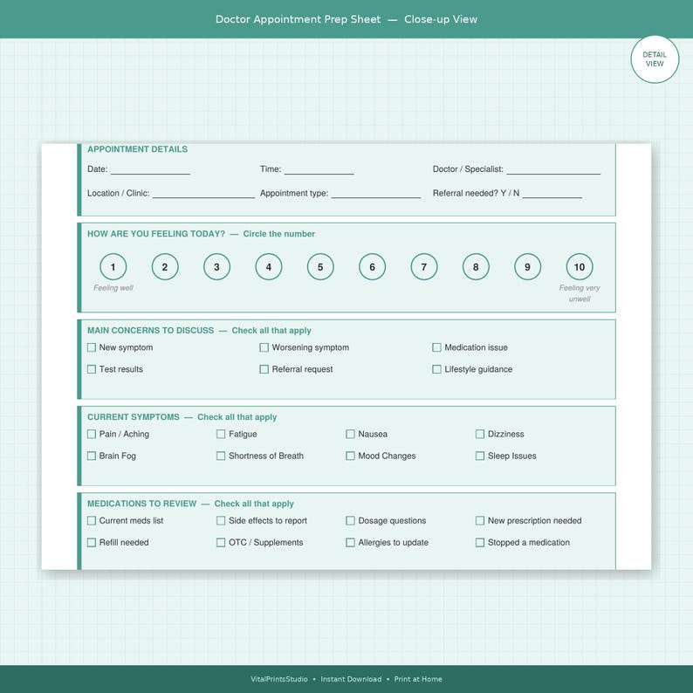
Task: Click the Doctor Appointment Prep Sheet title
Action: [x=298, y=19]
